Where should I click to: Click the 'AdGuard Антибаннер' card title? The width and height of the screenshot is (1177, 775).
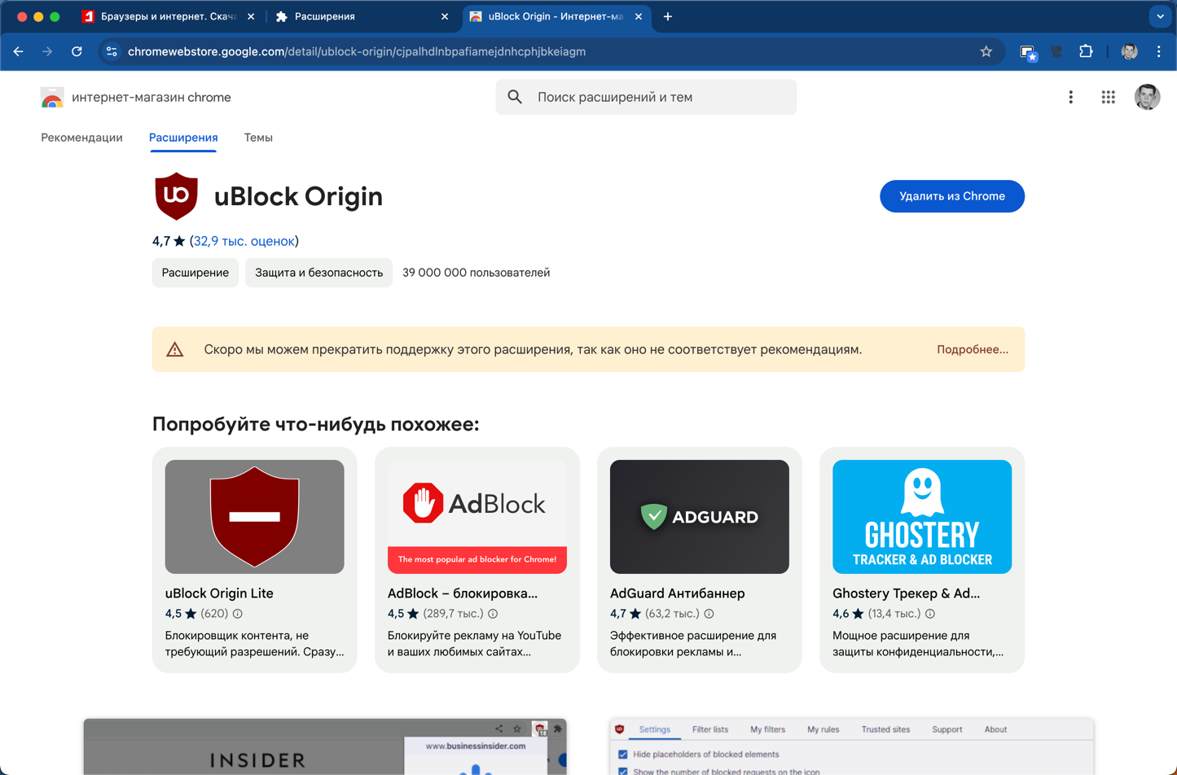(678, 593)
